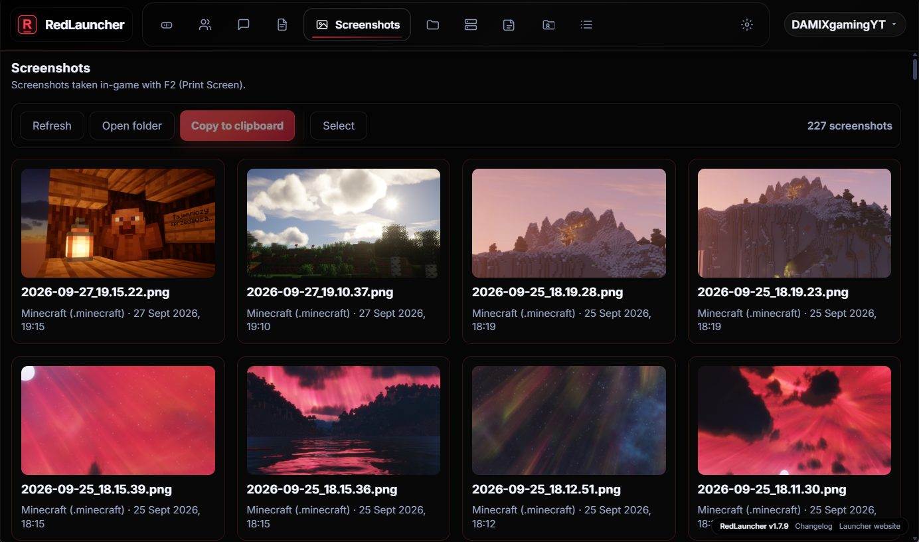Screen dimensions: 919x542
Task: Click the filename 2026-09-27_19.10.37.png
Action: click(x=320, y=292)
